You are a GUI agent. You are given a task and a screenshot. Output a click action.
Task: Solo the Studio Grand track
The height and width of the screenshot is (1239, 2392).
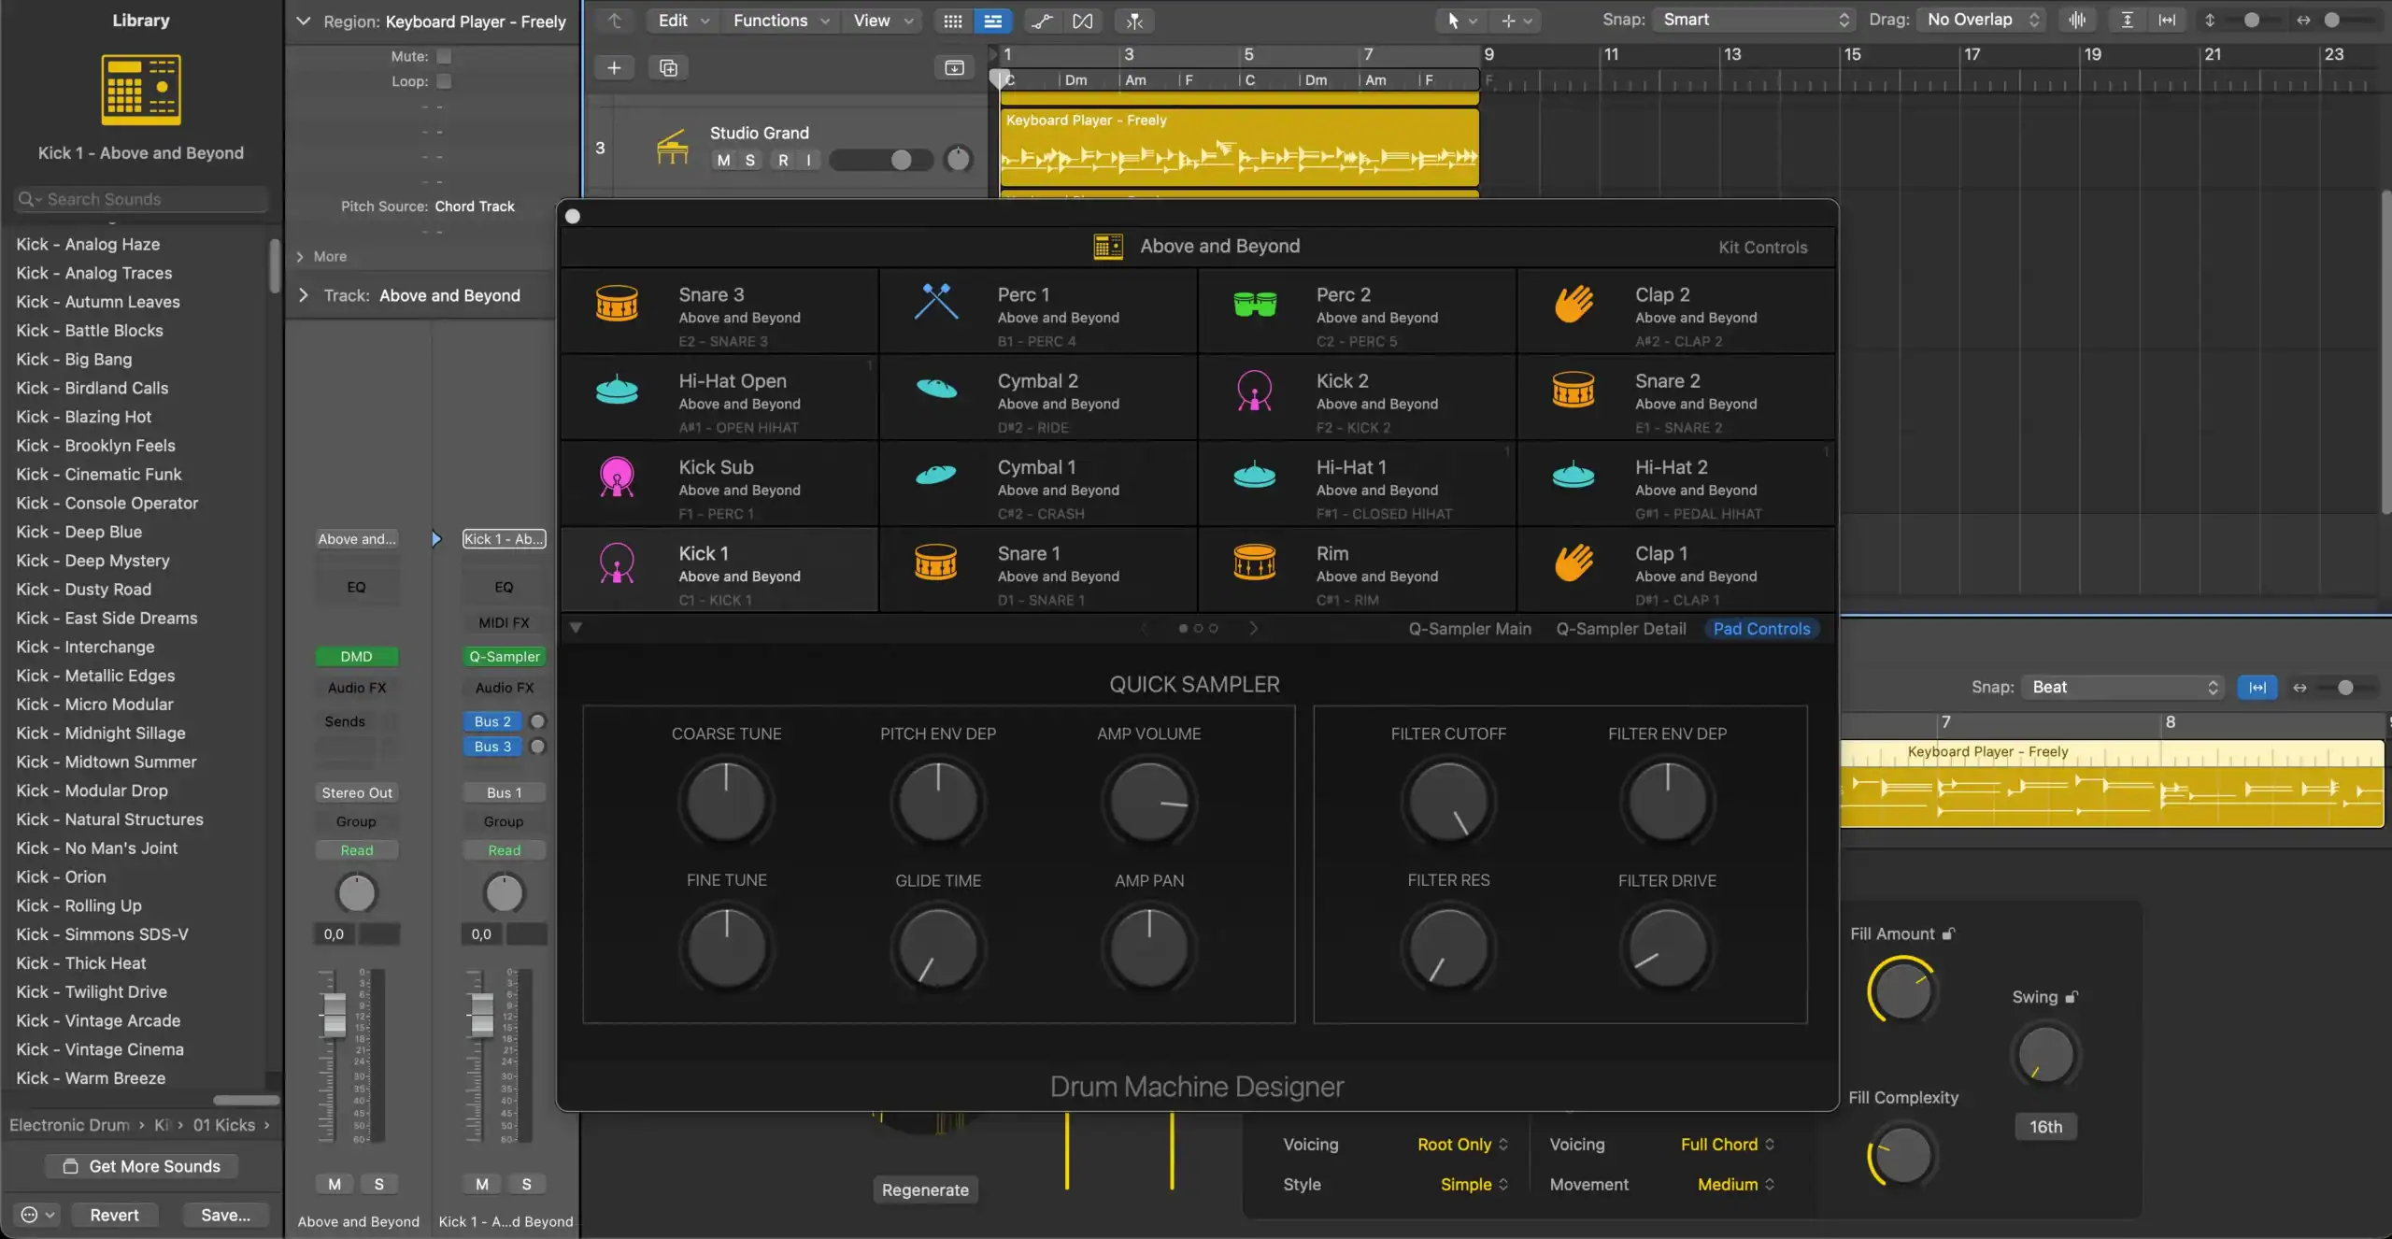pos(749,160)
